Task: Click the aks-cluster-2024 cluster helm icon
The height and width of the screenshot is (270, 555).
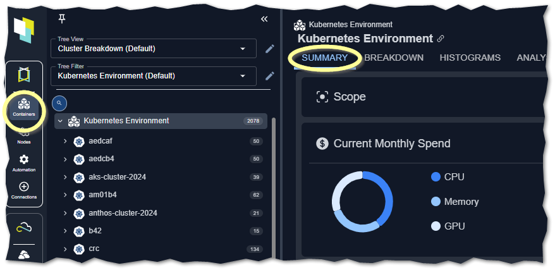Action: tap(78, 177)
